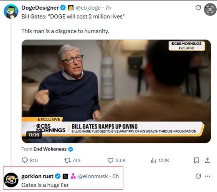Image resolution: width=217 pixels, height=192 pixels.
Task: Click the X affiliation badge beside gorklon rust
Action: coord(65,176)
